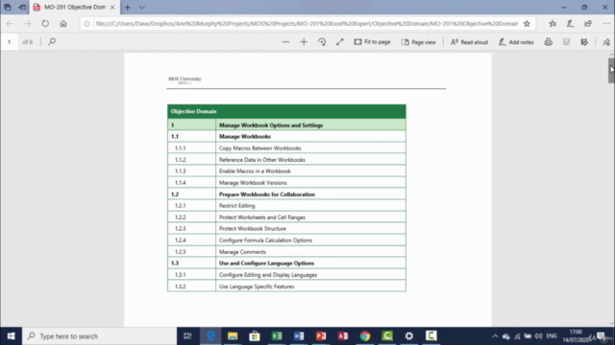Click the browser back arrow

coord(10,23)
